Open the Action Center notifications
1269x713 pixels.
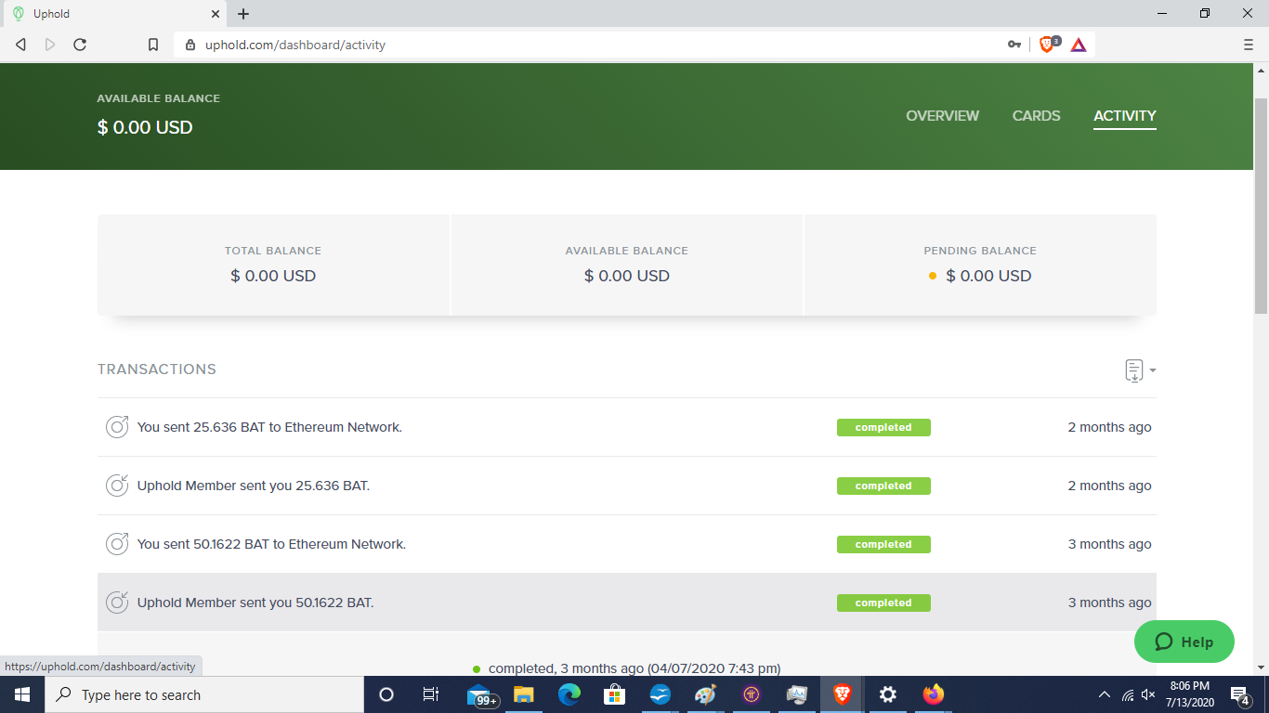[x=1239, y=694]
